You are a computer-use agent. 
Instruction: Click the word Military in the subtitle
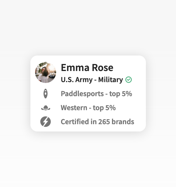(x=111, y=80)
